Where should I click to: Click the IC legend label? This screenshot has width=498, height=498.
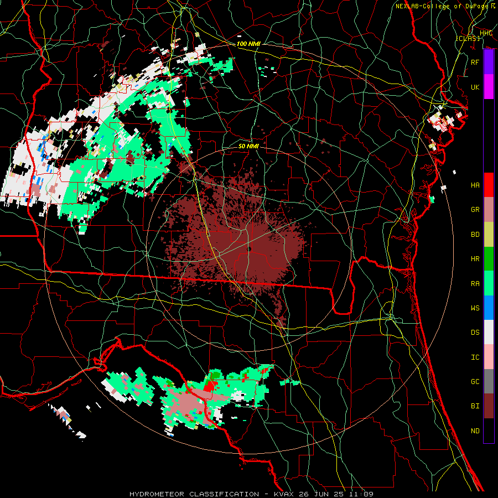click(x=475, y=357)
